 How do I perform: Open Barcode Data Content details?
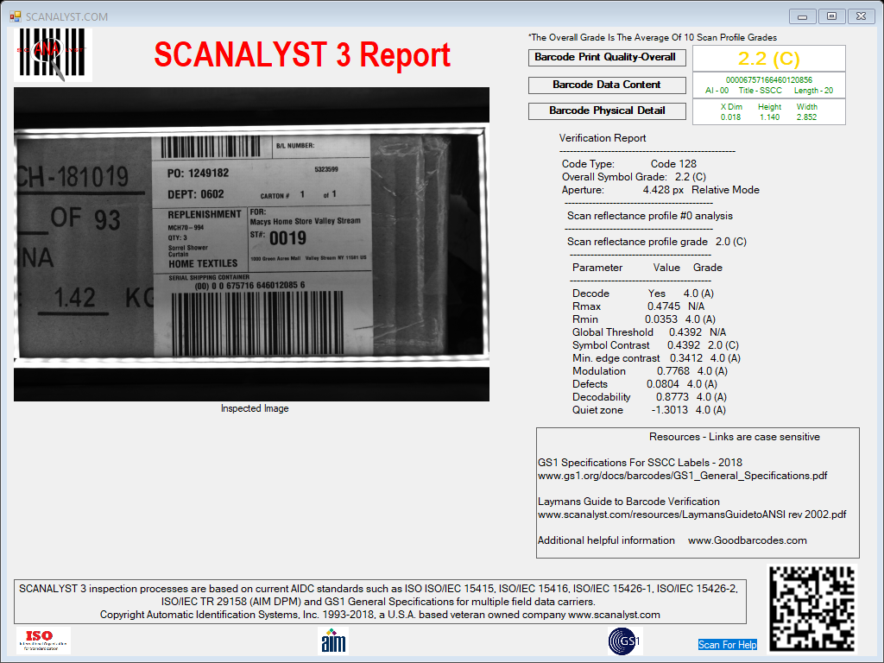(607, 85)
